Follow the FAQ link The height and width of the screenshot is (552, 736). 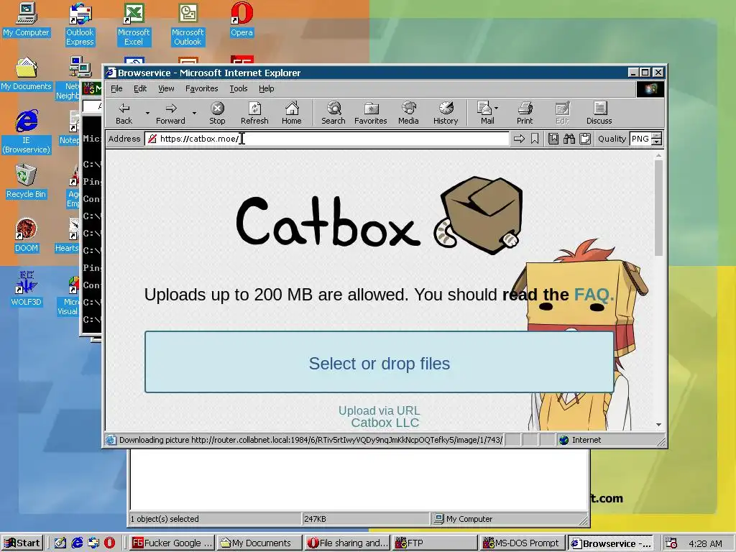[x=594, y=294]
